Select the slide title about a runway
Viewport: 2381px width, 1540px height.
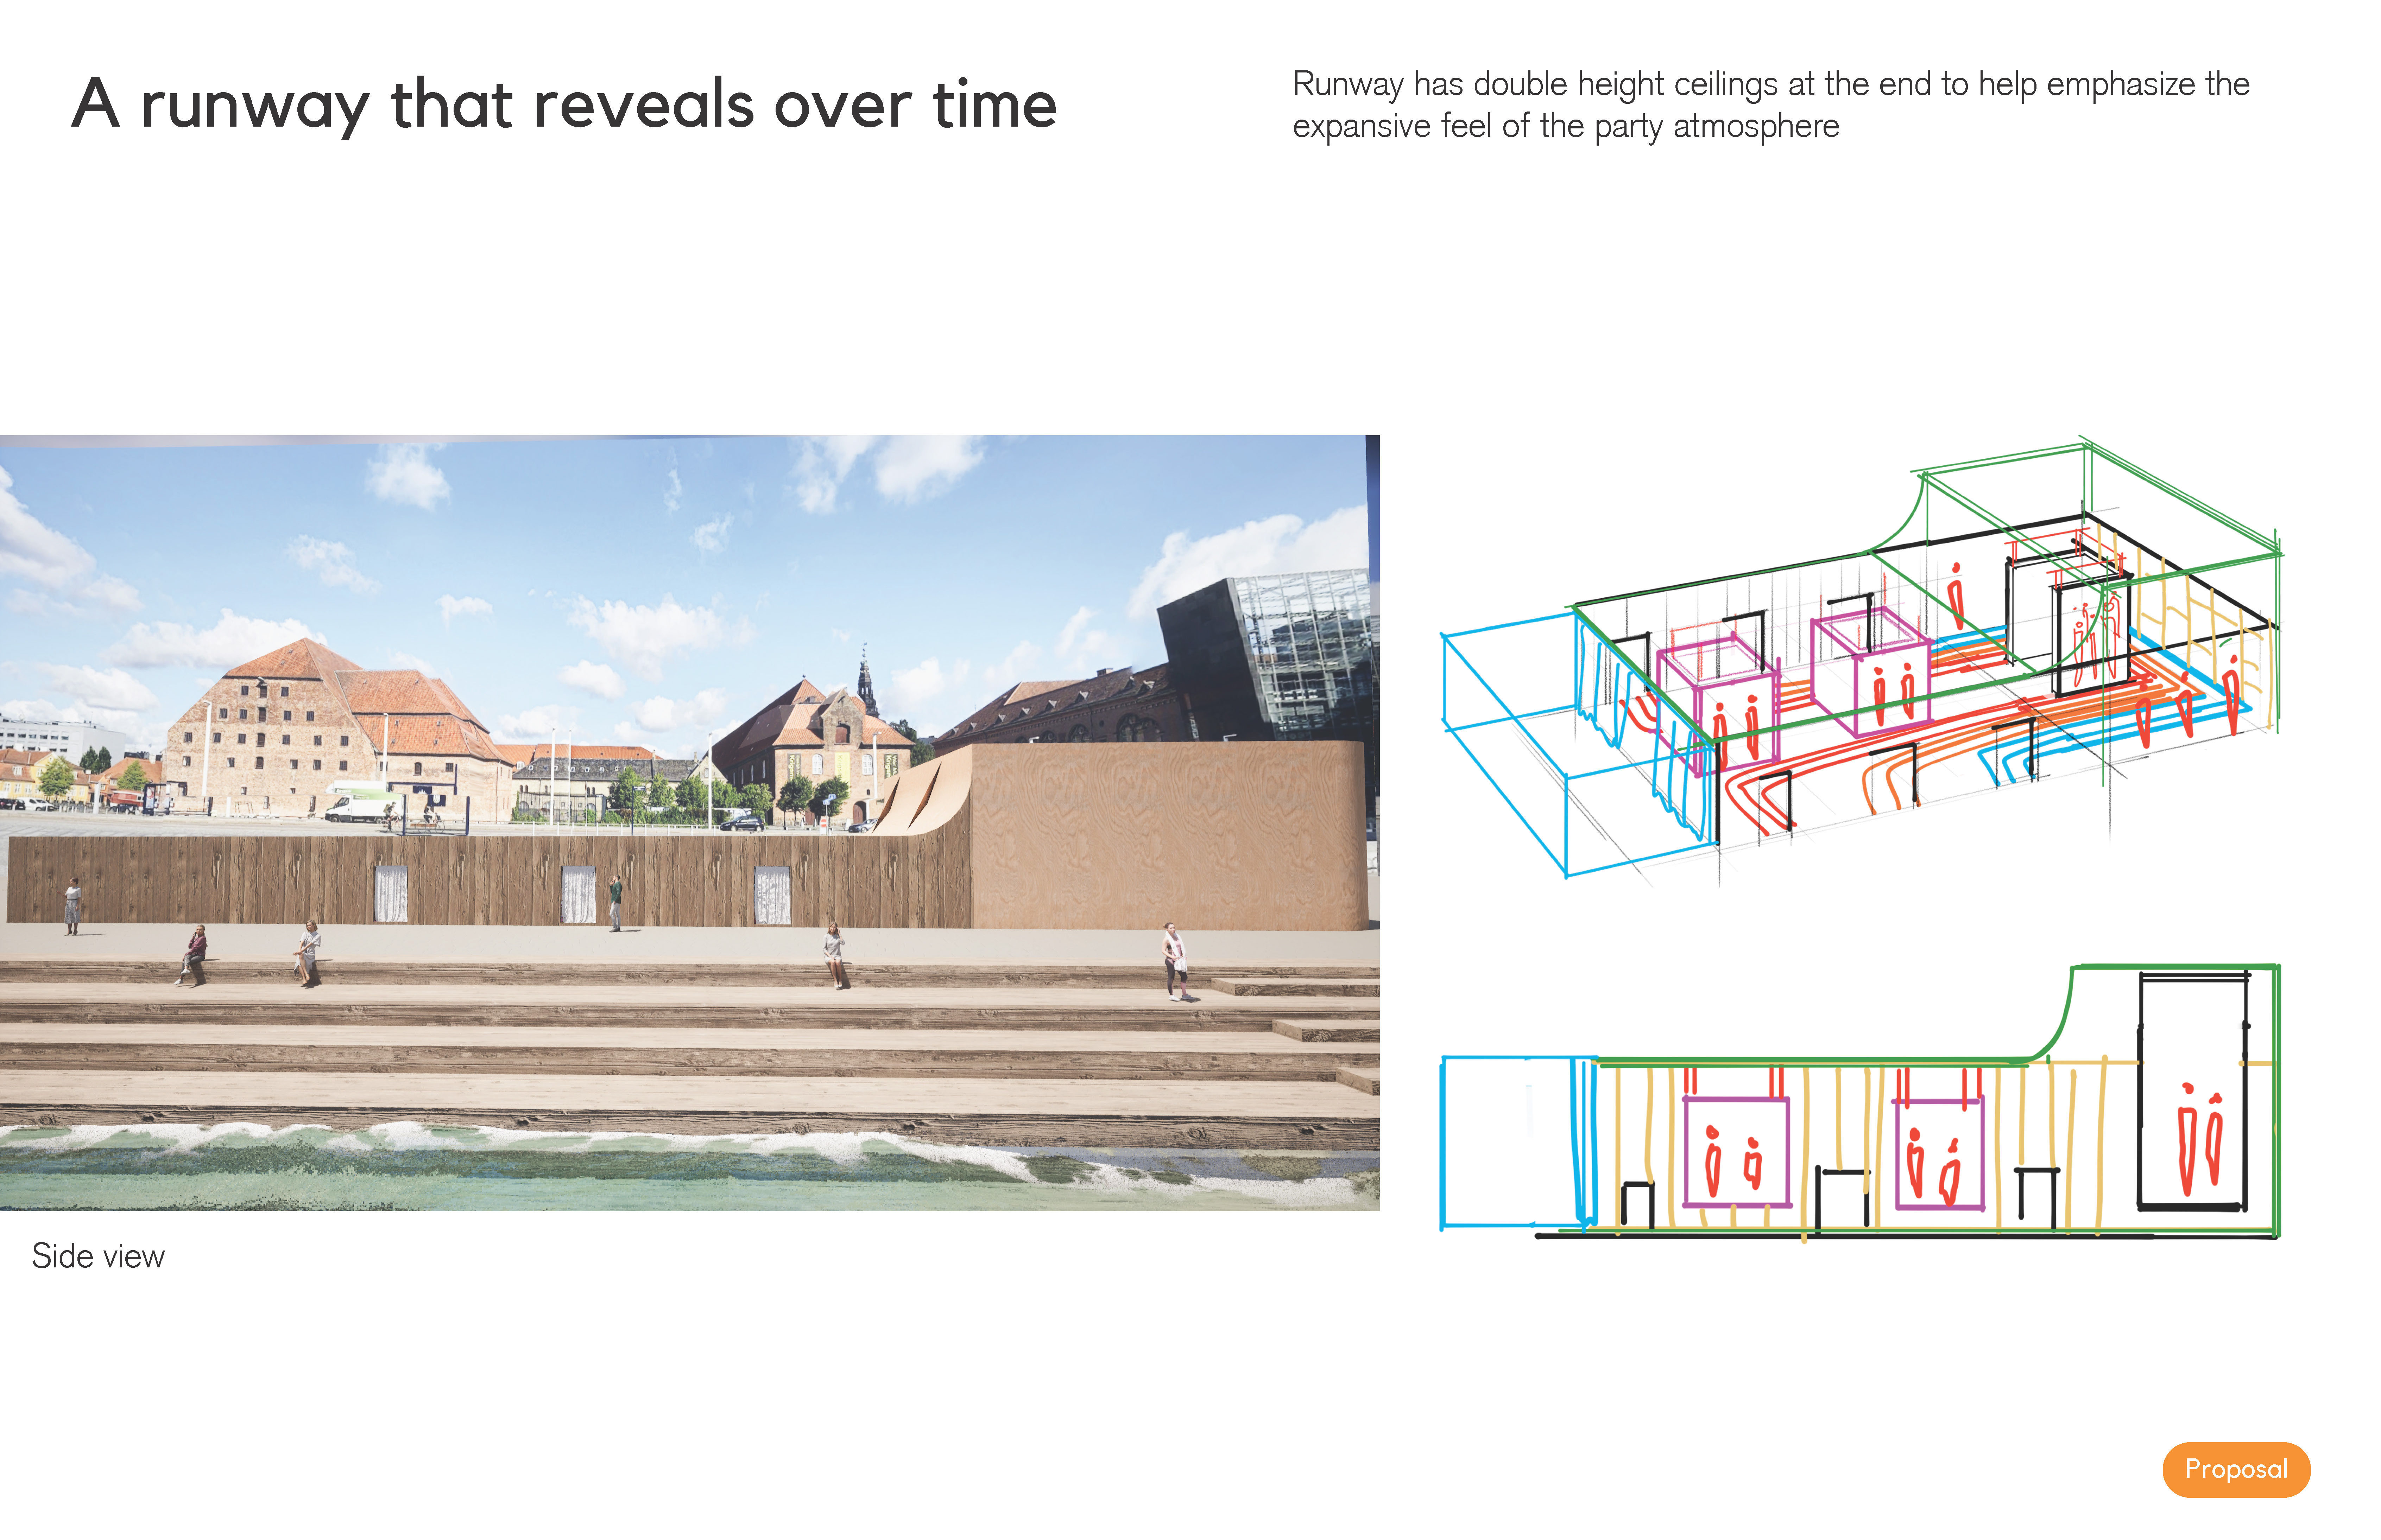tap(563, 104)
